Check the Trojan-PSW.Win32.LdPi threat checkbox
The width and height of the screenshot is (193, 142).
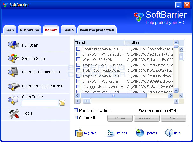78,76
